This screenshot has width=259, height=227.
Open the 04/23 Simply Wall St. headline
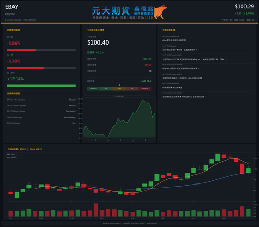[184, 97]
